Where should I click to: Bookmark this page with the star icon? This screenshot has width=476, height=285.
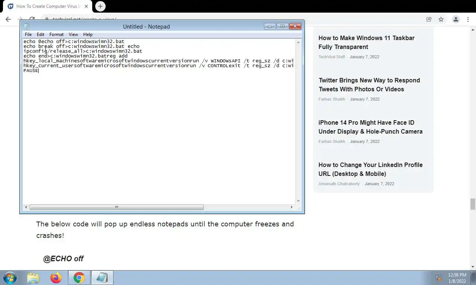click(x=441, y=19)
